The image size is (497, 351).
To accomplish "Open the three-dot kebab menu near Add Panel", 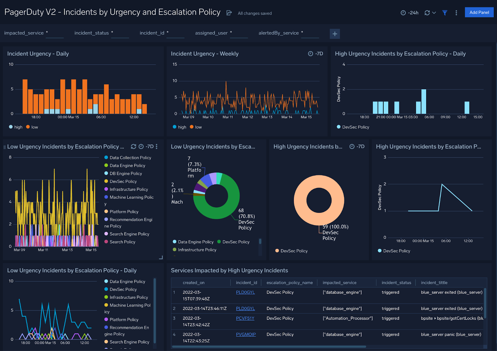I will pyautogui.click(x=456, y=13).
